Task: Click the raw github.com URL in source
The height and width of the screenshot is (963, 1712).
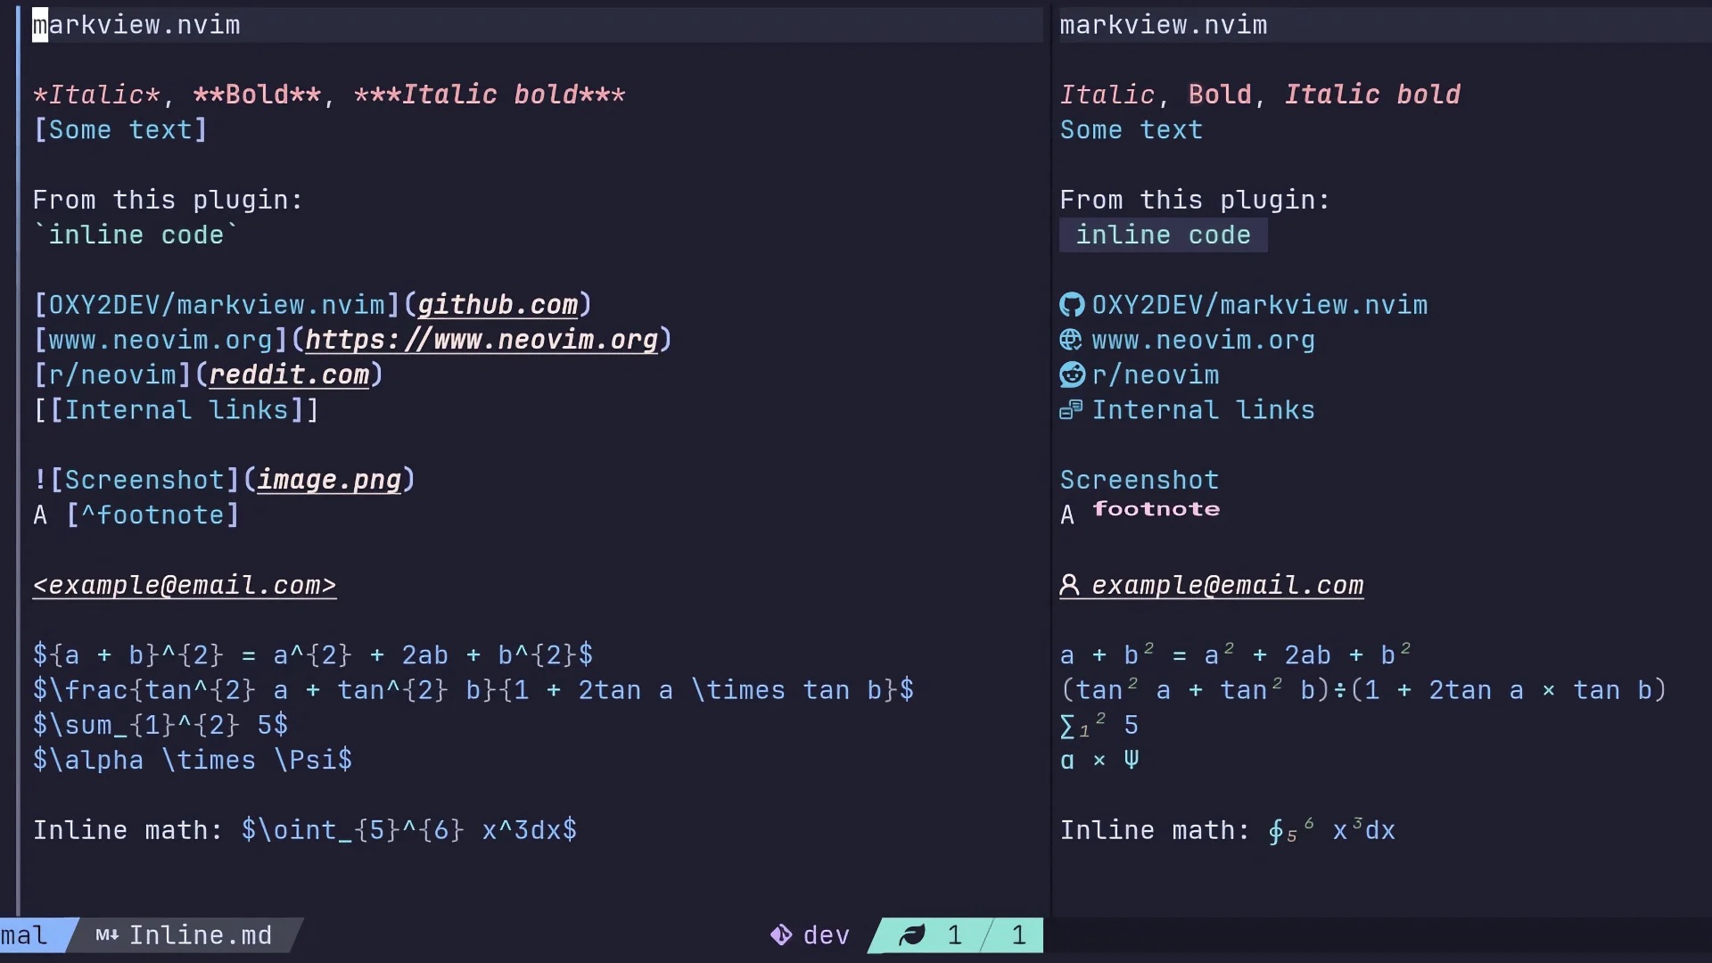Action: pos(498,305)
